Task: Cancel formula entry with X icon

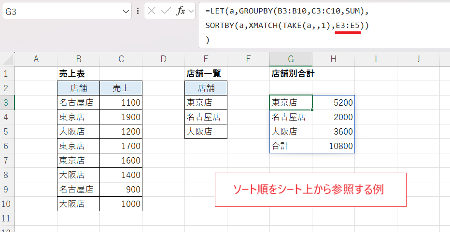Action: (152, 11)
